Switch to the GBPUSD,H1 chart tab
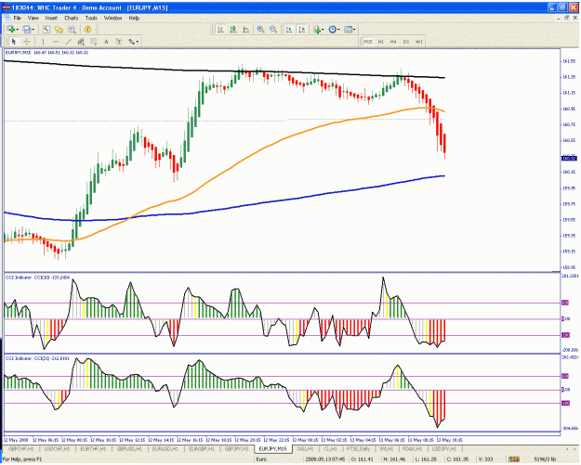Image resolution: width=581 pixels, height=465 pixels. 129,448
